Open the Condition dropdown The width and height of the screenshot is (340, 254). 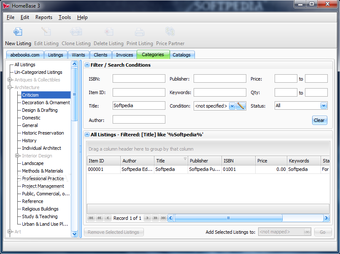pyautogui.click(x=232, y=106)
